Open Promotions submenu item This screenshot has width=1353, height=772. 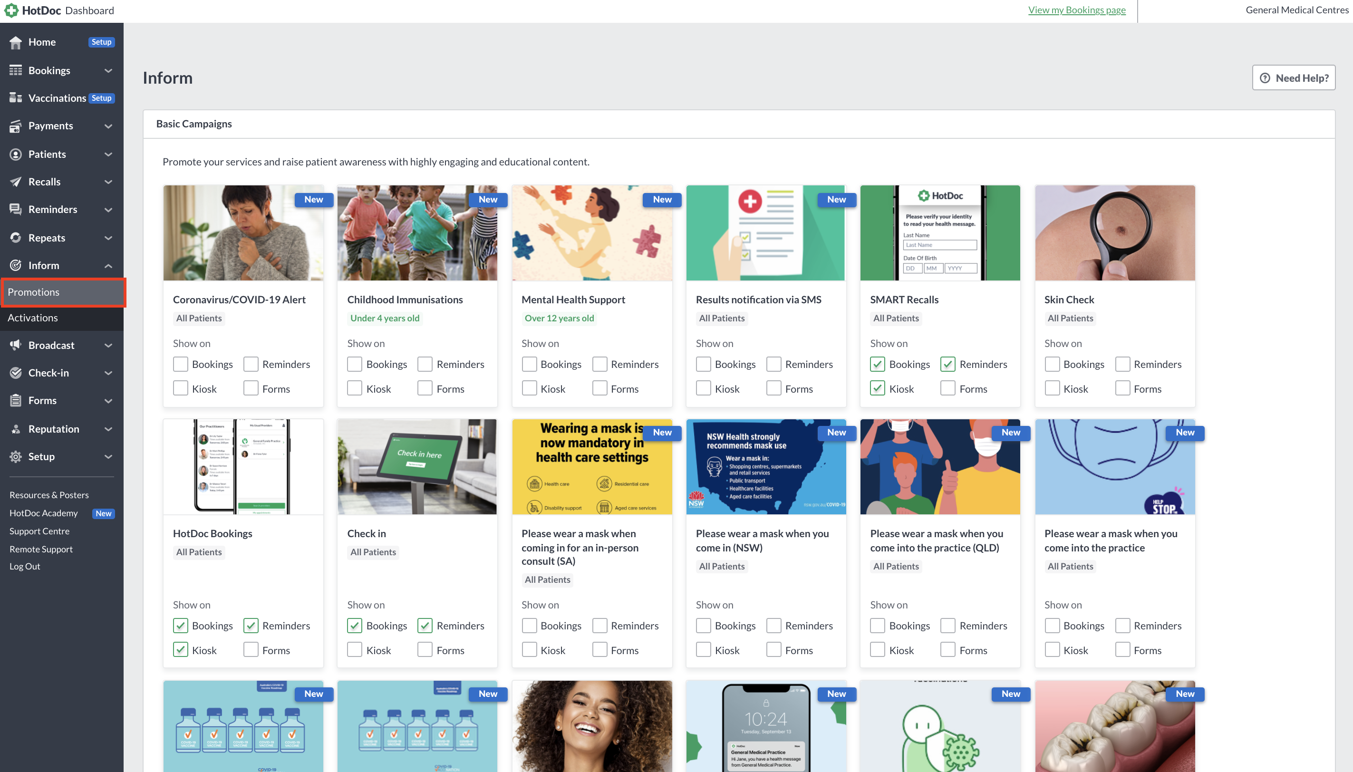click(x=62, y=292)
